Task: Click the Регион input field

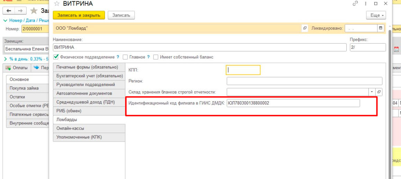Action: click(304, 81)
